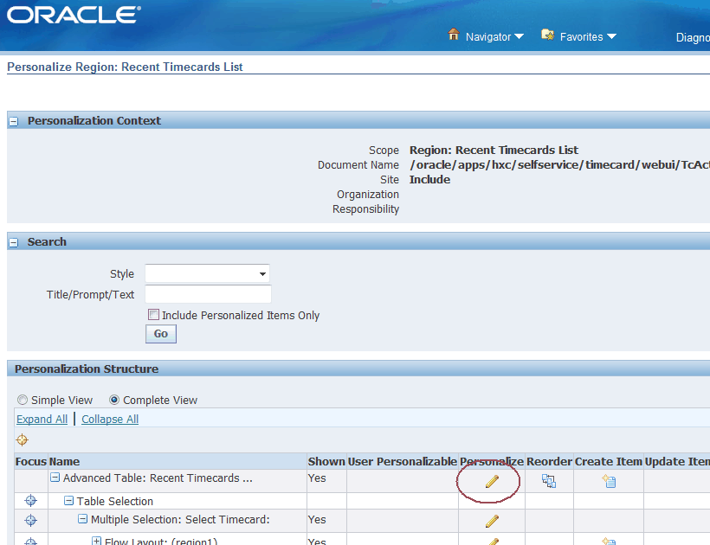Click the Expand All link

42,420
